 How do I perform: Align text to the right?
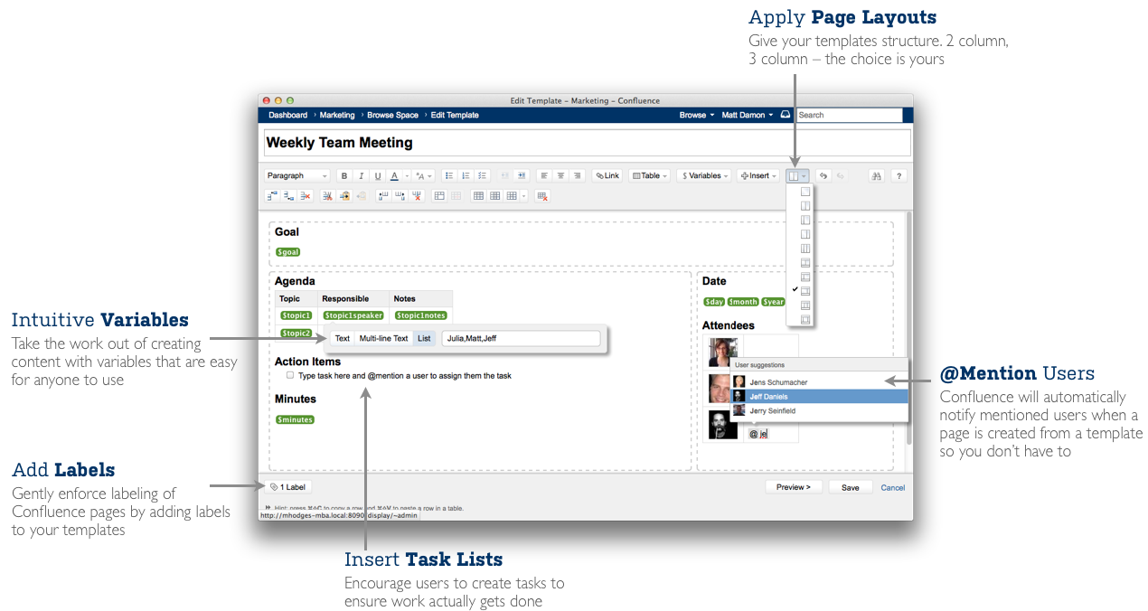coord(577,175)
